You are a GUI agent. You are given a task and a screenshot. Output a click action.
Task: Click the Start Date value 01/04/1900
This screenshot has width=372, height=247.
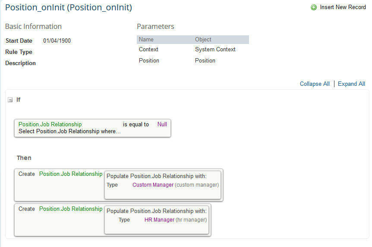pyautogui.click(x=57, y=41)
